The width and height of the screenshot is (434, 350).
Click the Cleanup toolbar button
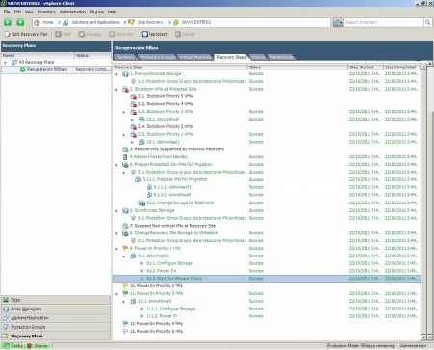[90, 34]
